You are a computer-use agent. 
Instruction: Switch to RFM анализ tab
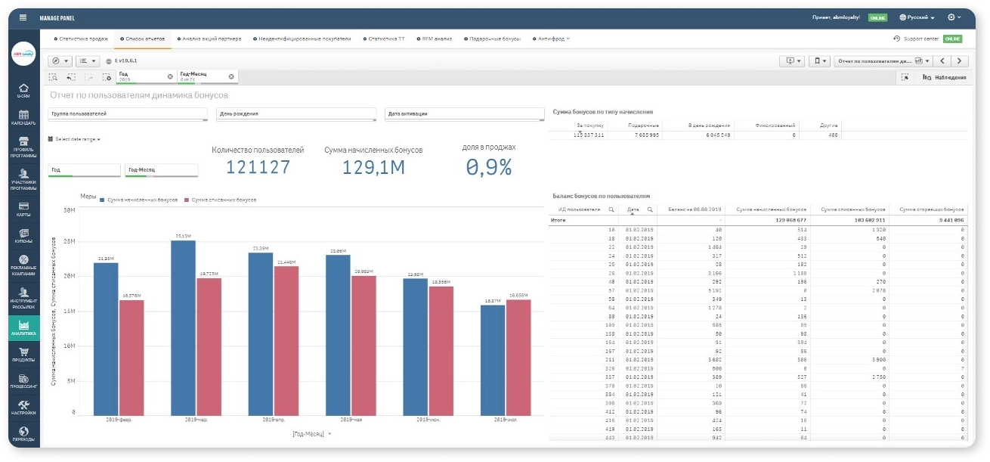coord(435,39)
